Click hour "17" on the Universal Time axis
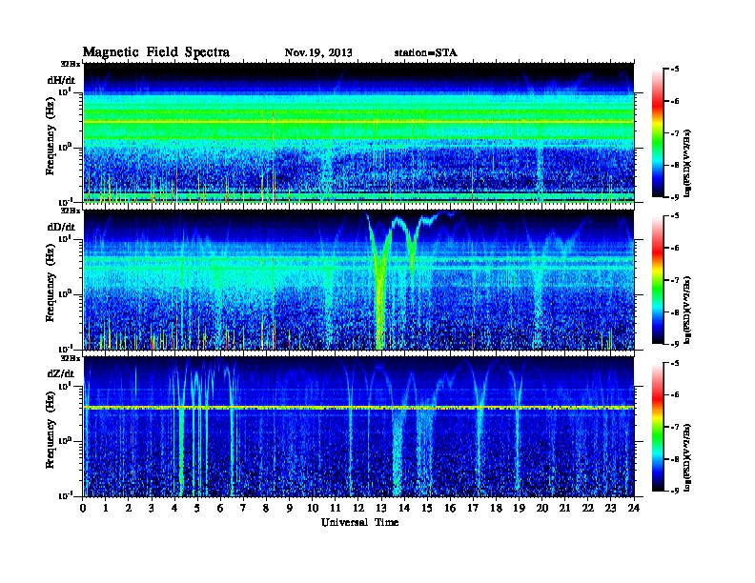Screen dimensions: 755x583 (x=473, y=508)
